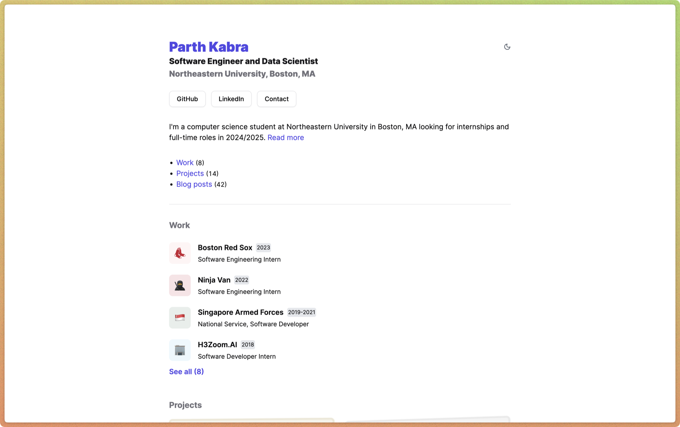The width and height of the screenshot is (680, 427).
Task: Click the Singapore flag icon
Action: [x=180, y=318]
